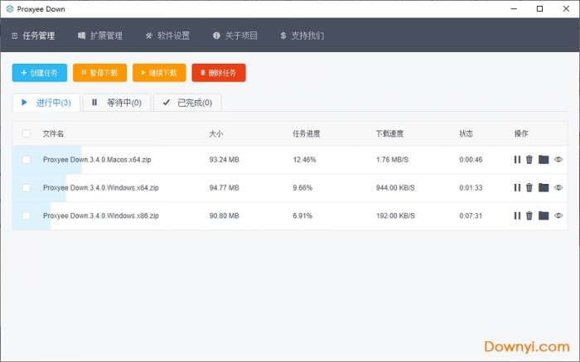This screenshot has height=362, width=580.
Task: Click the 0:01:33 remaining time
Action: coord(471,188)
